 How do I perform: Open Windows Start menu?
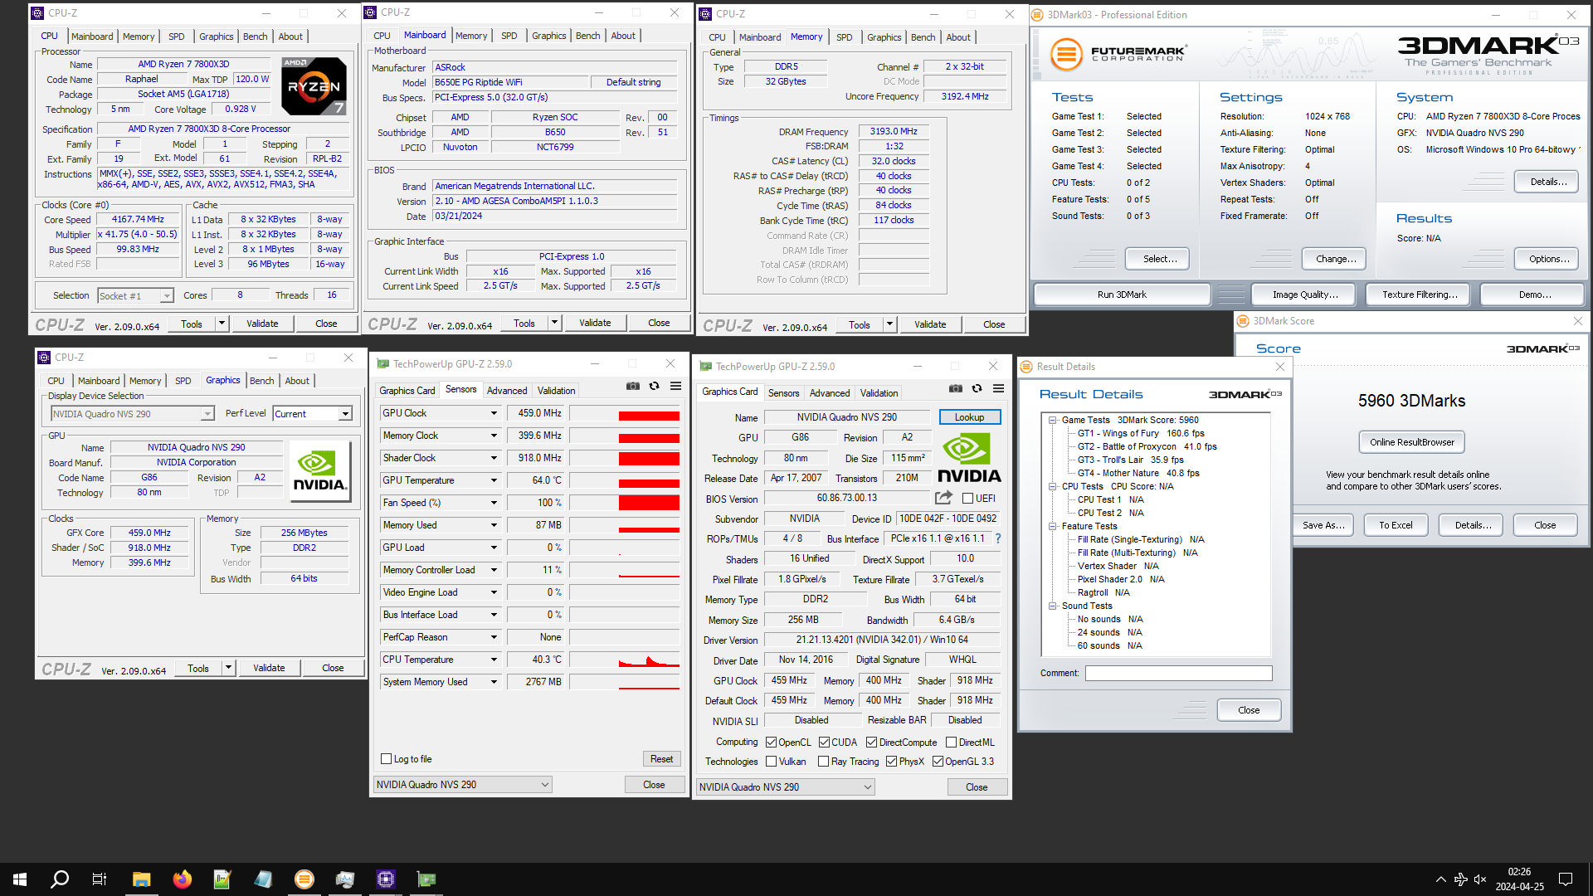[20, 879]
